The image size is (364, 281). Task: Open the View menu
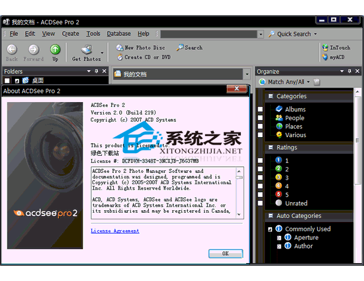pyautogui.click(x=48, y=34)
